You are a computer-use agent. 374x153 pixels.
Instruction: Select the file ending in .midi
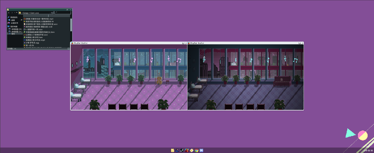point(38,27)
